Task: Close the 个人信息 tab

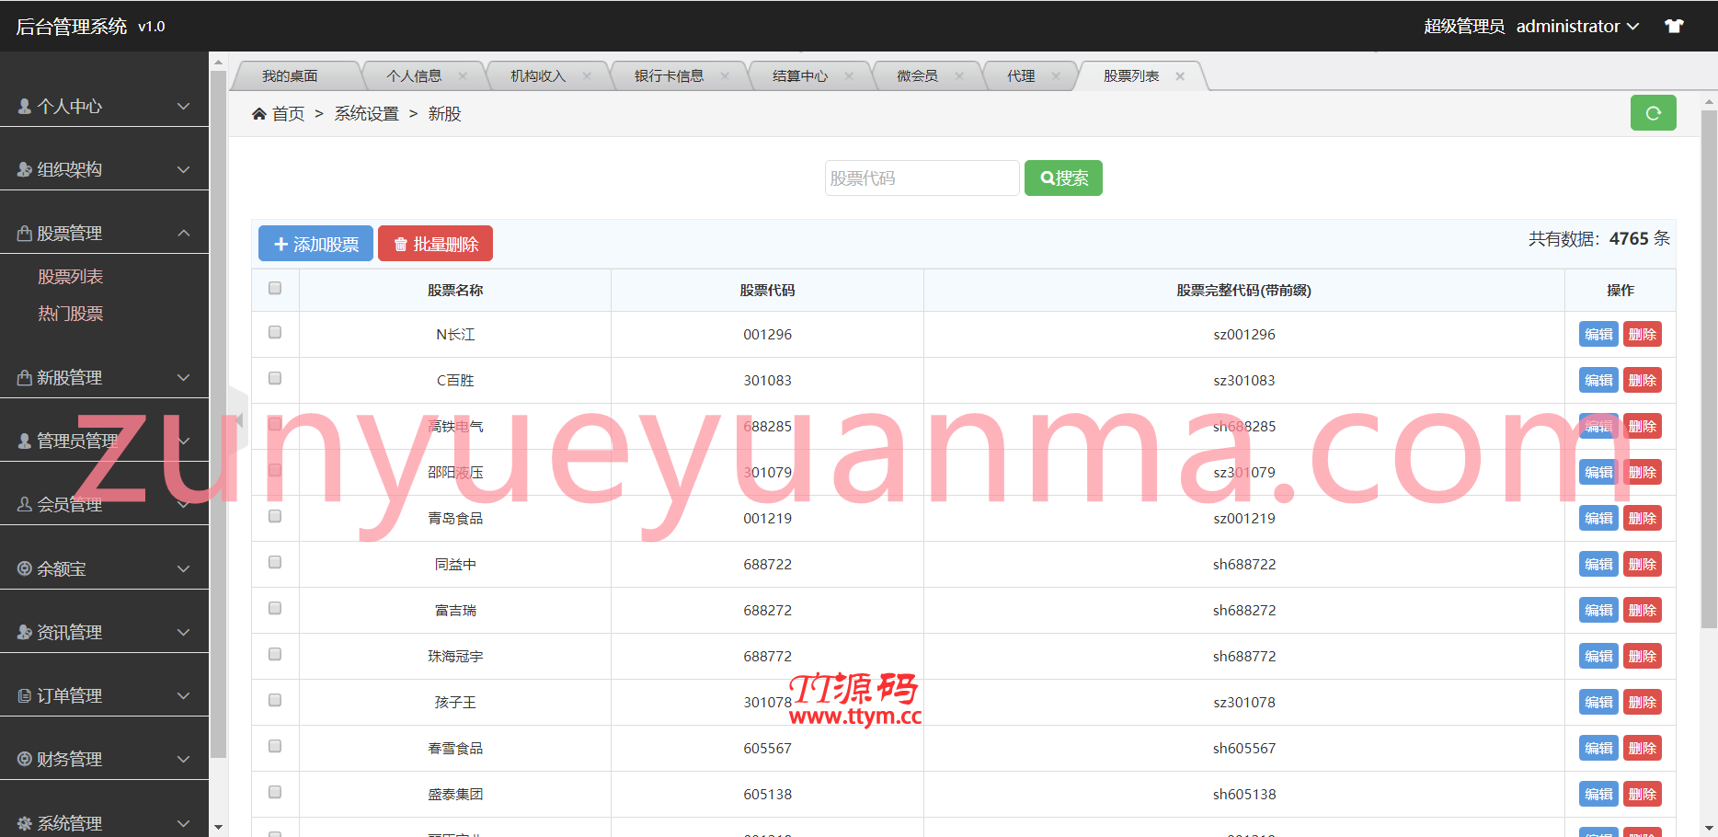Action: [x=463, y=76]
